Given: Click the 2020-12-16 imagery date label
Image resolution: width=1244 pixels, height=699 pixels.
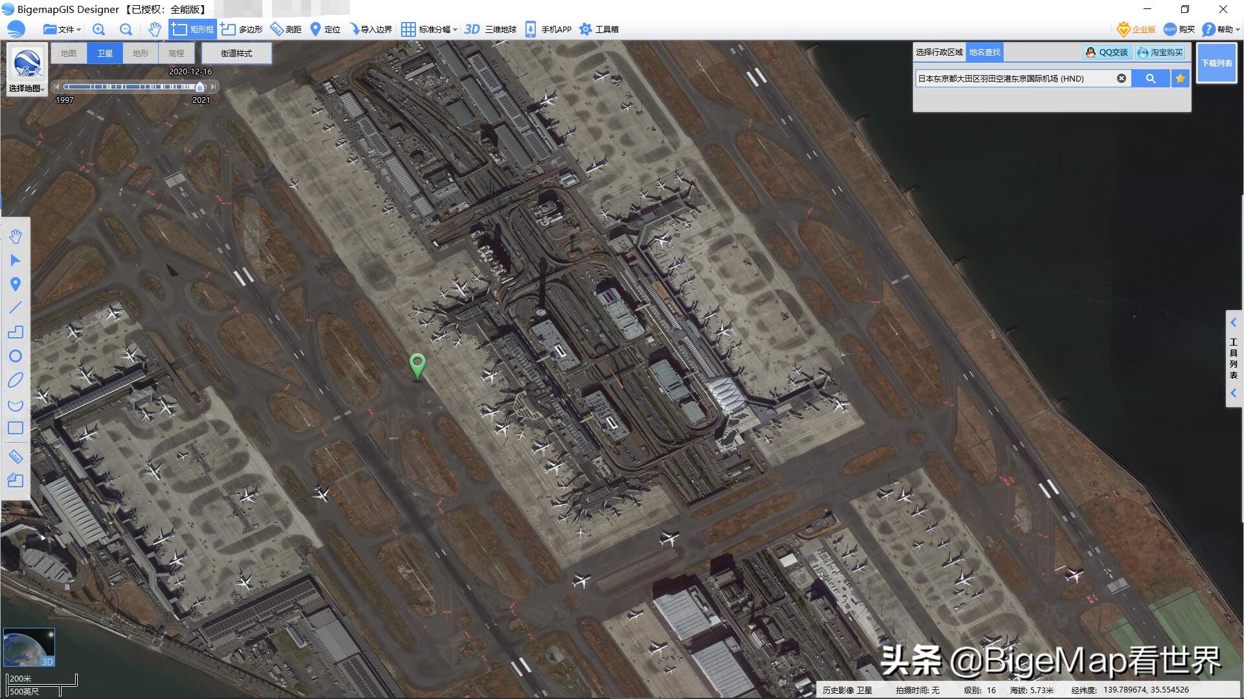Looking at the screenshot, I should (190, 72).
